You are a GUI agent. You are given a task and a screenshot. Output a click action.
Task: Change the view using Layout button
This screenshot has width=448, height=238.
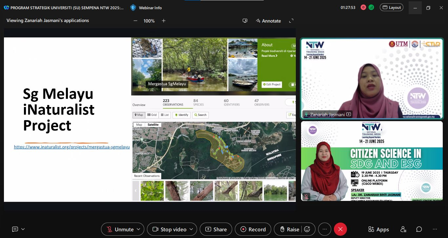point(391,7)
